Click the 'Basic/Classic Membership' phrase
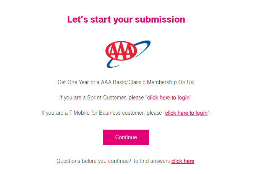The width and height of the screenshot is (272, 174). tap(145, 82)
